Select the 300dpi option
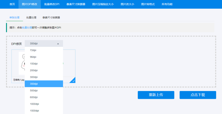This screenshot has width=222, height=114. (44, 77)
